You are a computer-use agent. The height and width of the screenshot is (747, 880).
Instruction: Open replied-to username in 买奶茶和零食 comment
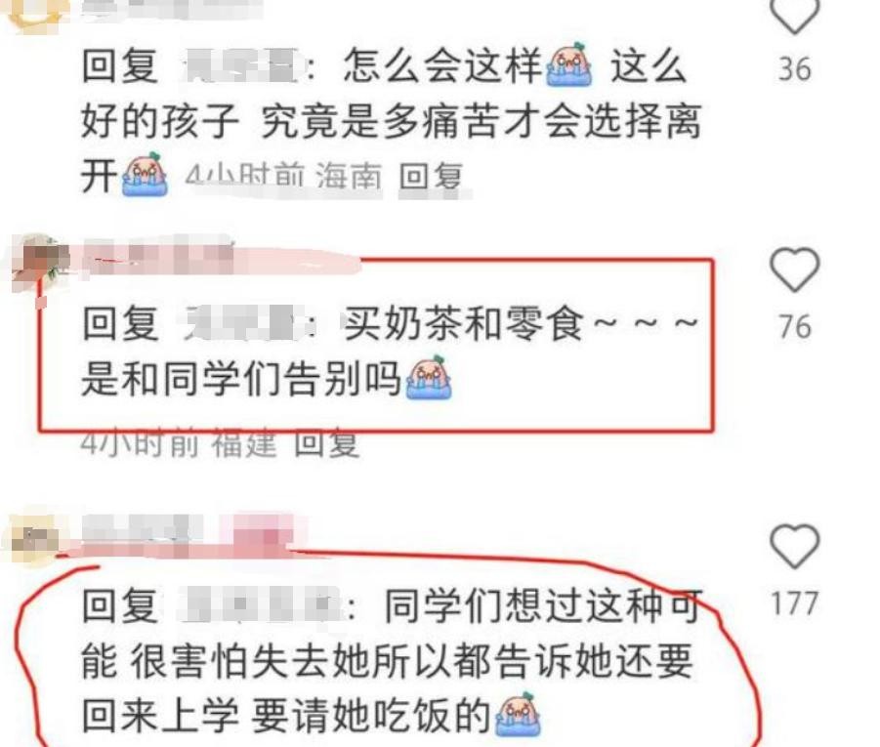click(240, 323)
